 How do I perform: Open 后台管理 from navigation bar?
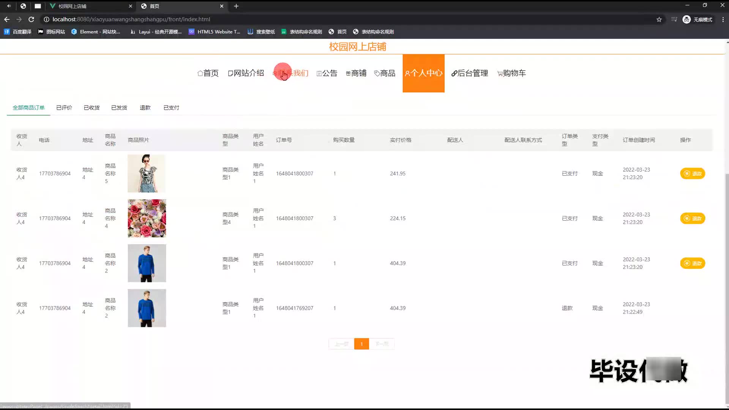[470, 73]
